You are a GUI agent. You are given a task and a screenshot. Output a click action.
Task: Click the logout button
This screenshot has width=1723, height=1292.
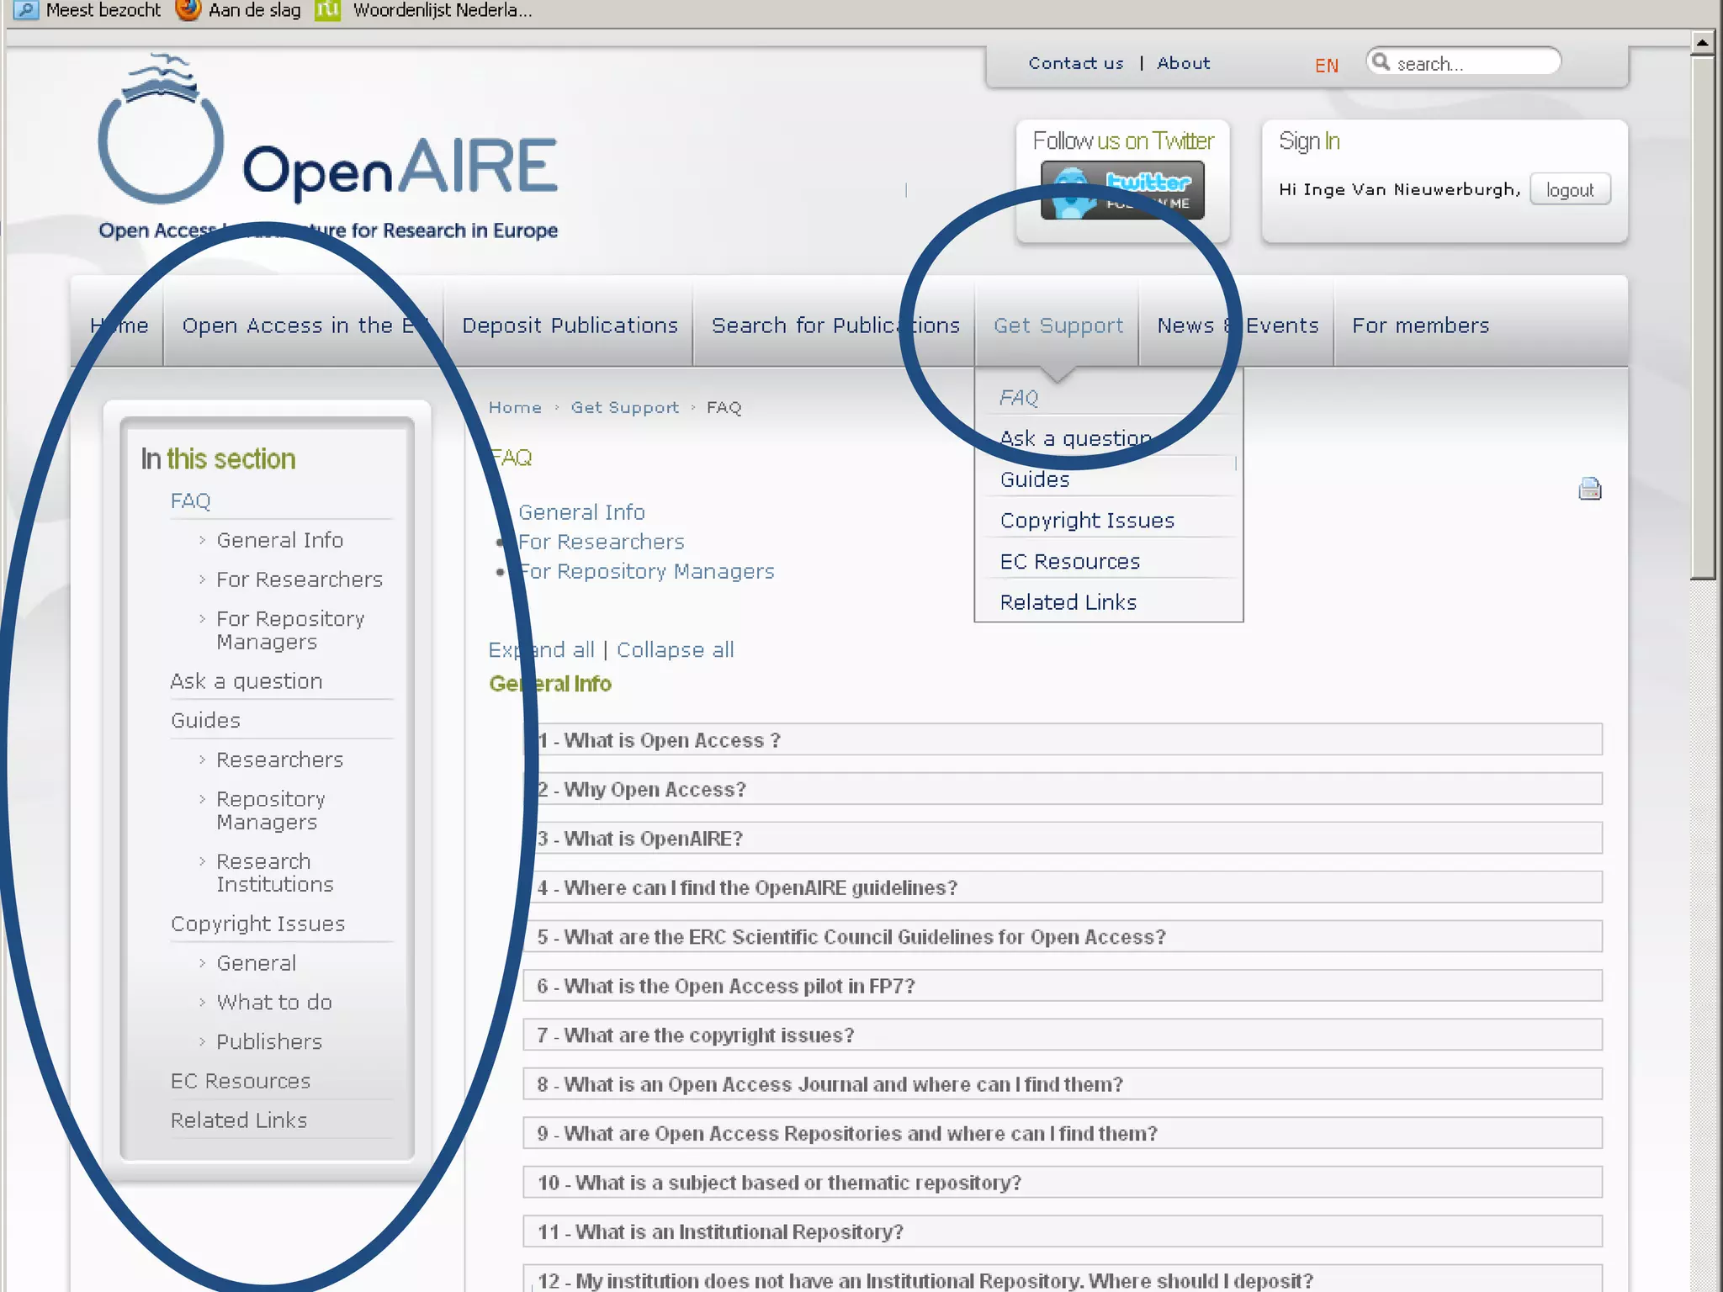1569,190
